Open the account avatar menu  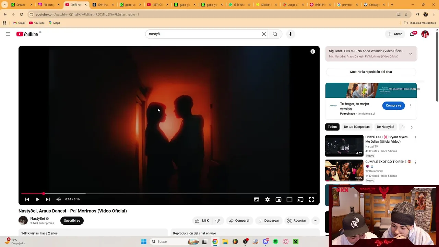pos(425,34)
